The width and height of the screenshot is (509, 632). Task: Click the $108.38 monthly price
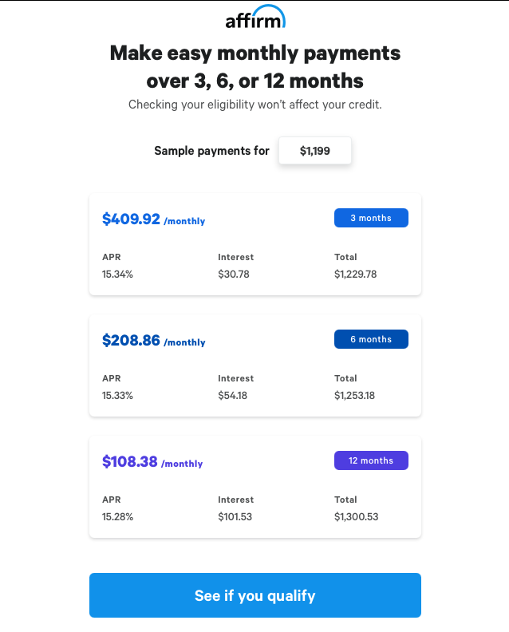pyautogui.click(x=130, y=461)
